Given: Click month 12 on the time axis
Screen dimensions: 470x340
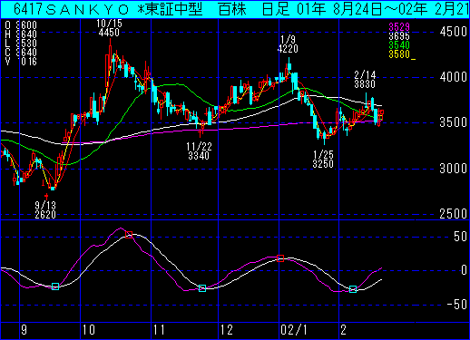Looking at the screenshot, I should (x=227, y=330).
